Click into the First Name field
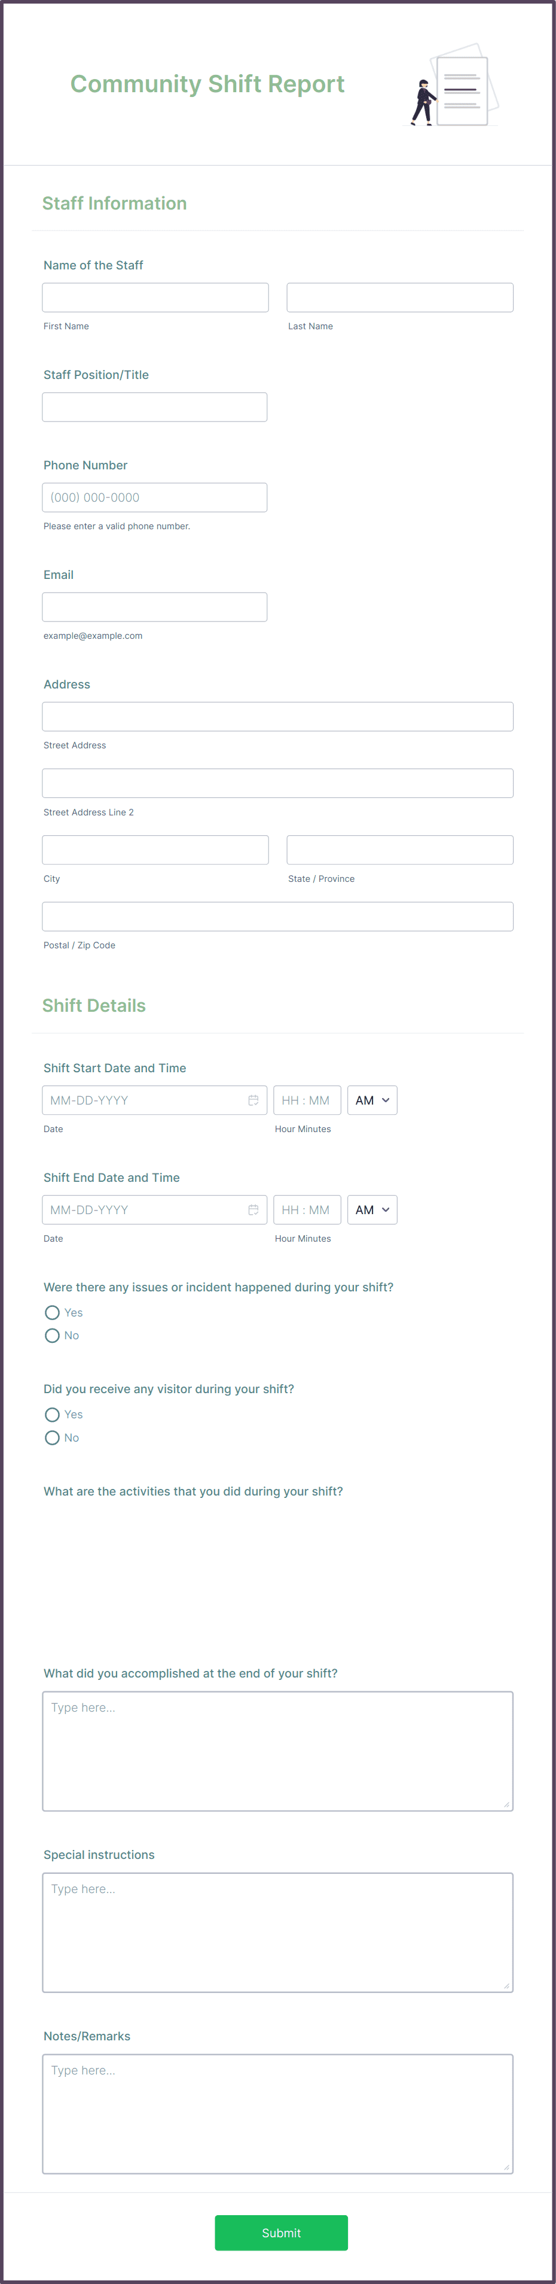The width and height of the screenshot is (556, 2284). (x=155, y=296)
